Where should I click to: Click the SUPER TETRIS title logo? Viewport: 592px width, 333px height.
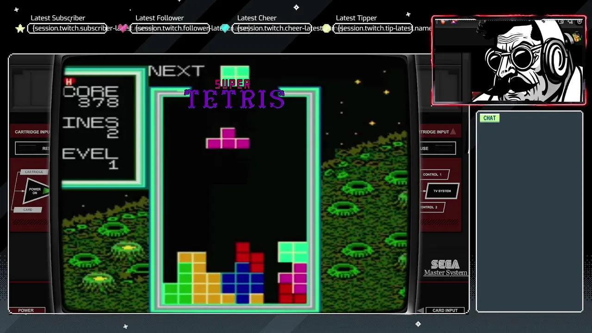pyautogui.click(x=234, y=95)
